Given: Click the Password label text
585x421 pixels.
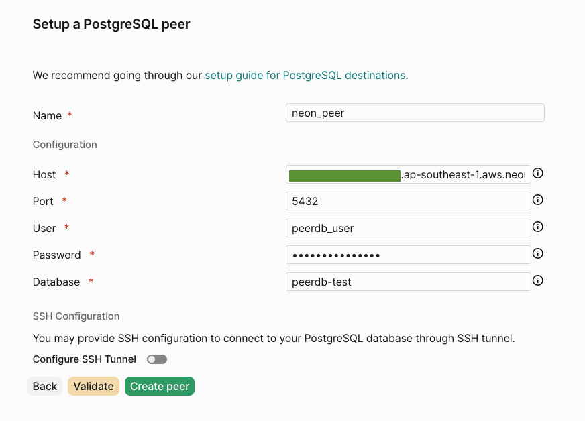Looking at the screenshot, I should pos(57,255).
